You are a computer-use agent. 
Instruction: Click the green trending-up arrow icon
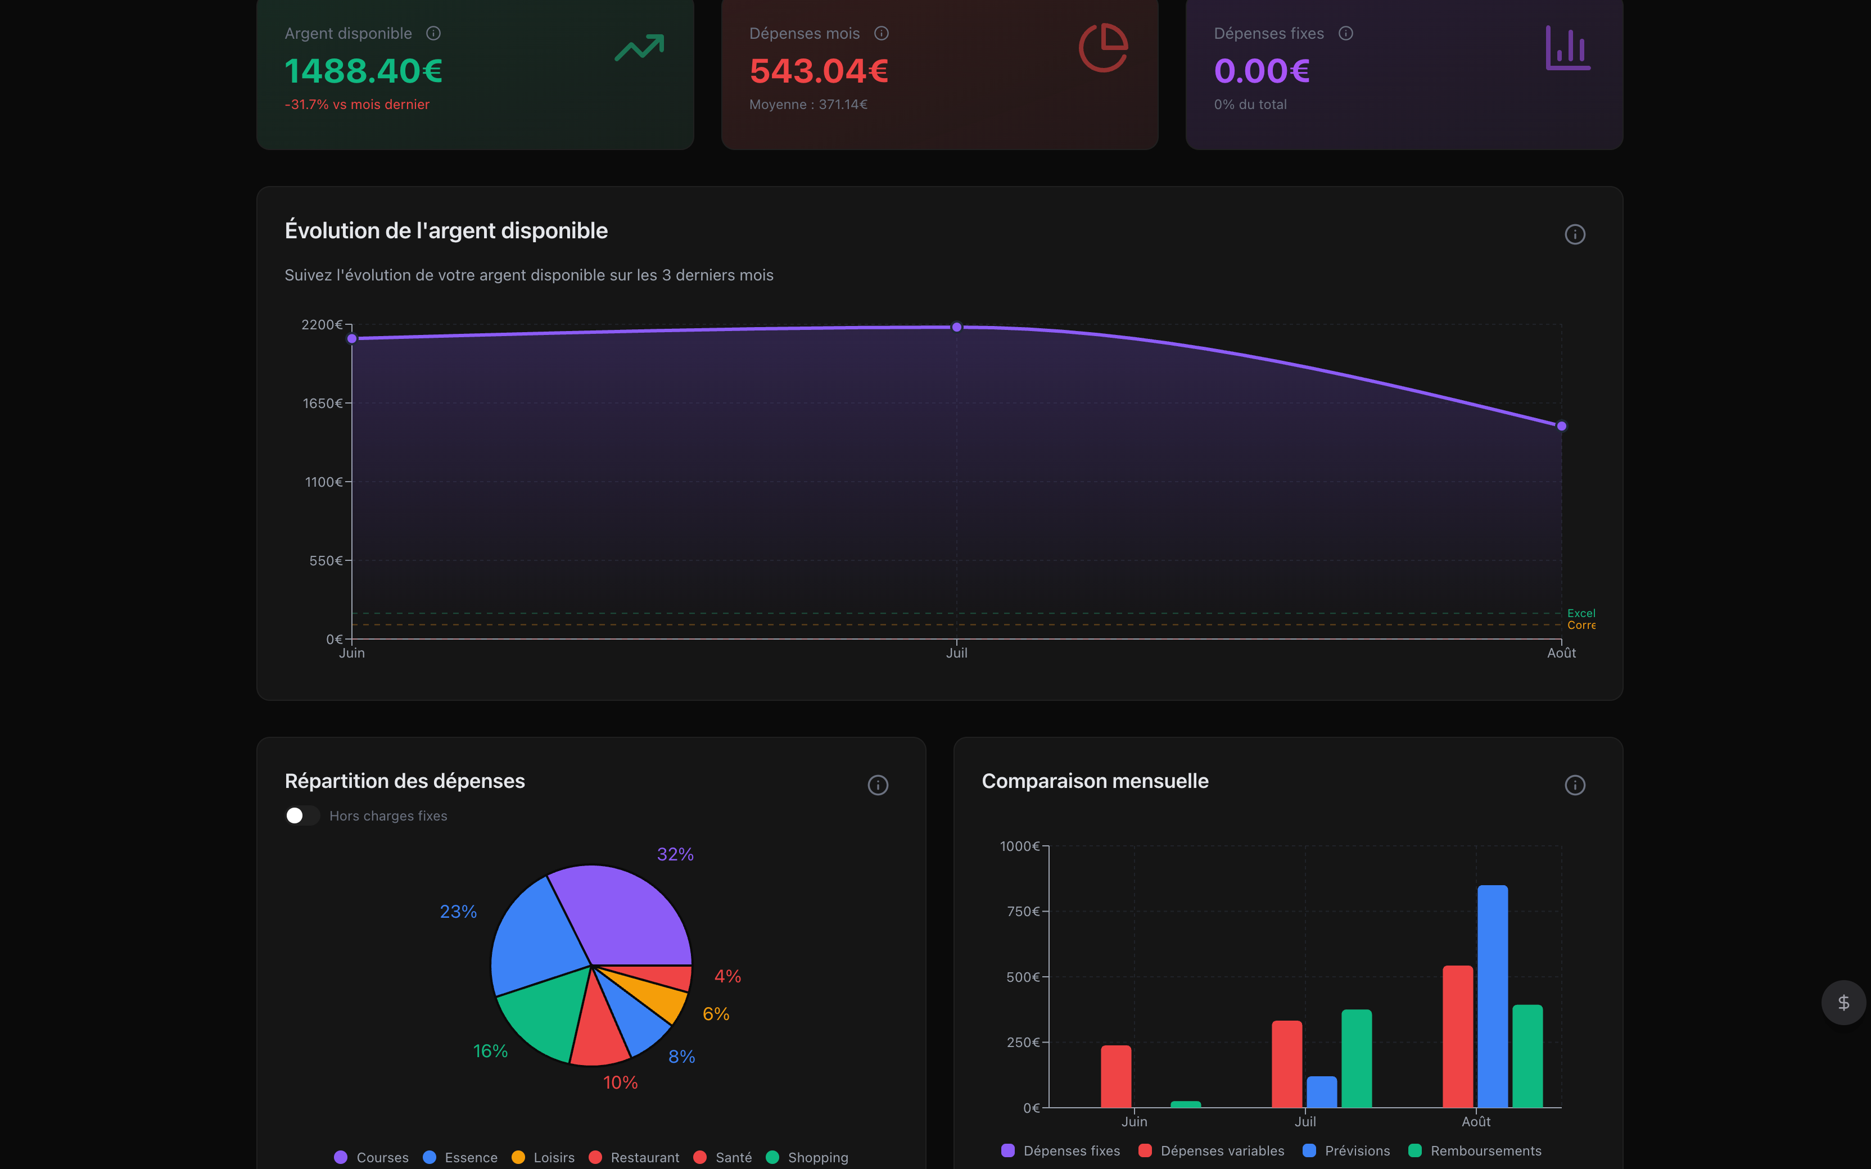pos(639,48)
